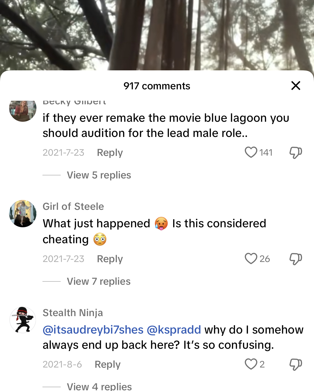This screenshot has height=391, width=314.
Task: Reply to Girl of Steele's comment
Action: pos(110,259)
